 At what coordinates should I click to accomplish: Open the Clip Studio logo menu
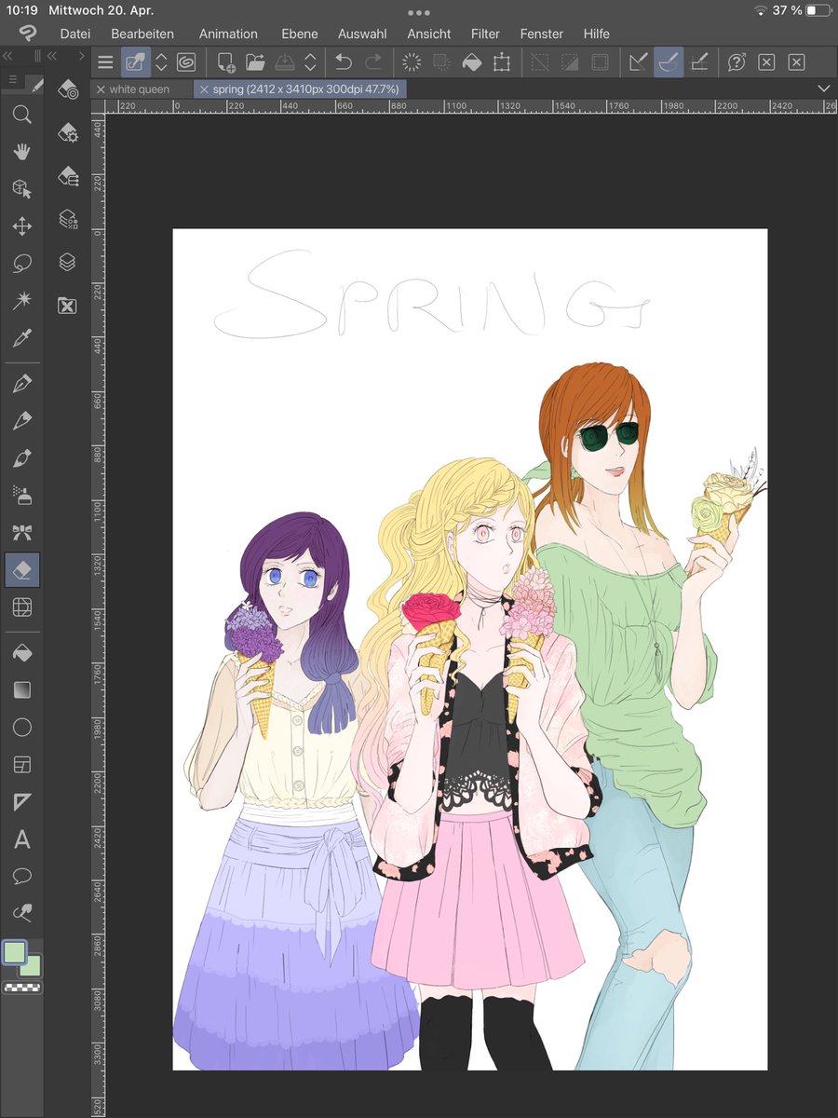click(x=28, y=34)
